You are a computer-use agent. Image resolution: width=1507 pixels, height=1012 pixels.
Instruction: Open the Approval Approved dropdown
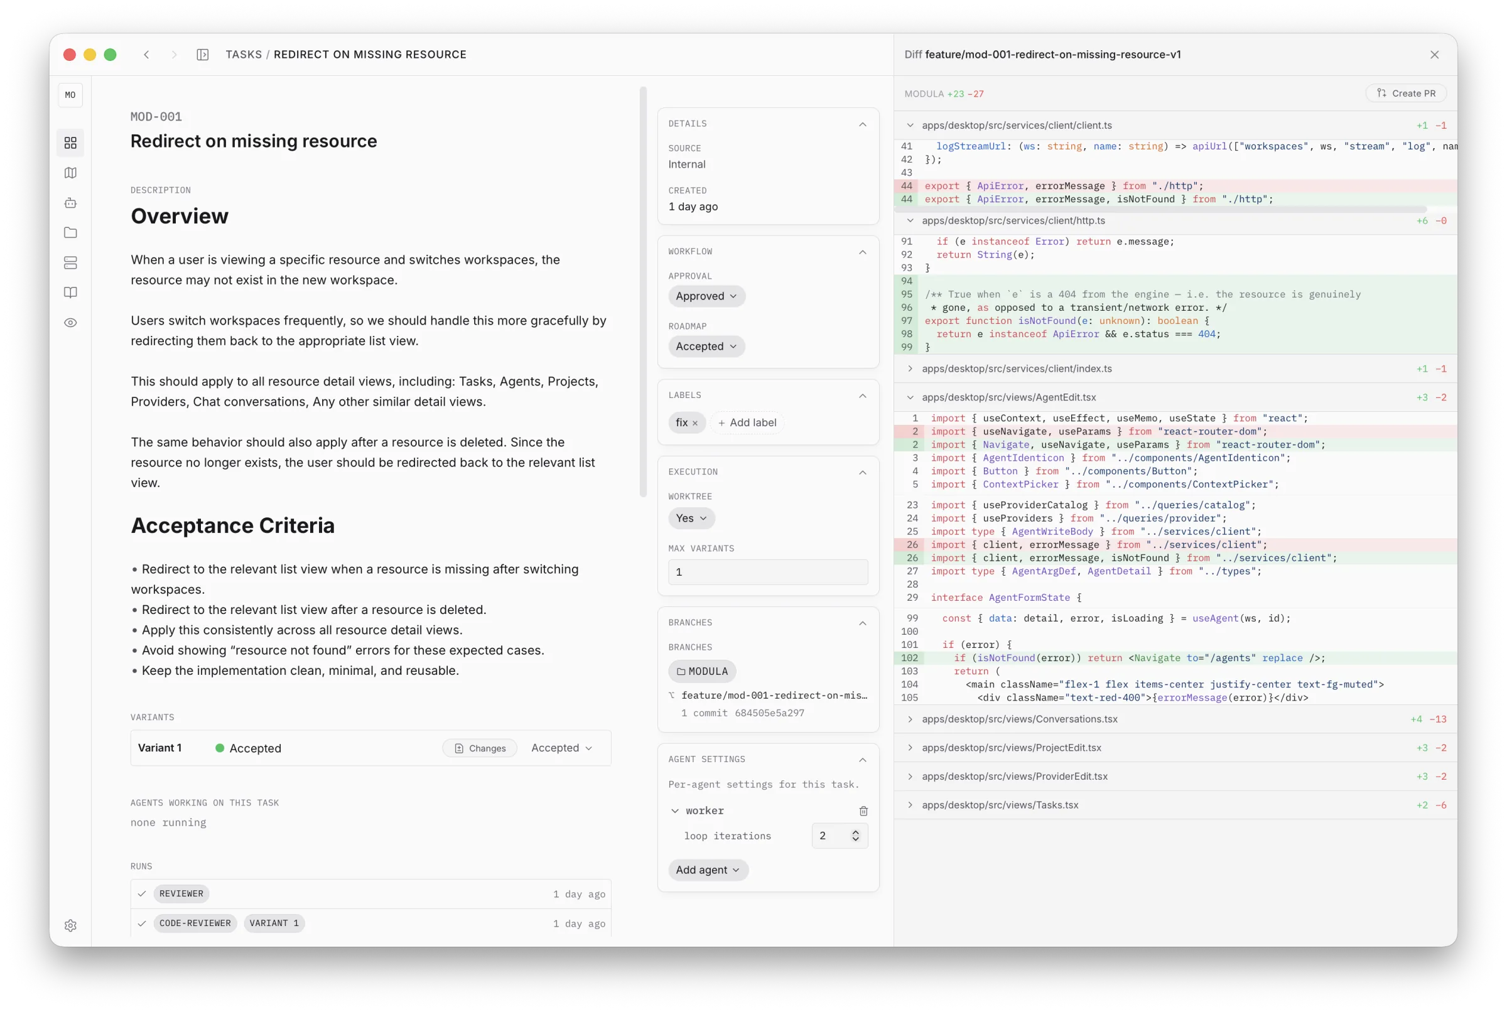706,296
